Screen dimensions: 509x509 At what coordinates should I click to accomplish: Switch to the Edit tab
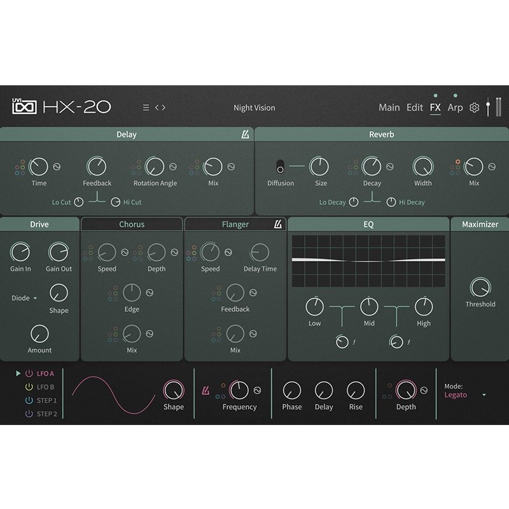pos(415,108)
